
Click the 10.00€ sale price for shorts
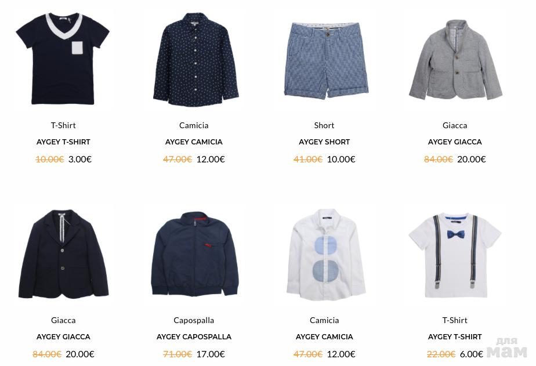pos(341,160)
